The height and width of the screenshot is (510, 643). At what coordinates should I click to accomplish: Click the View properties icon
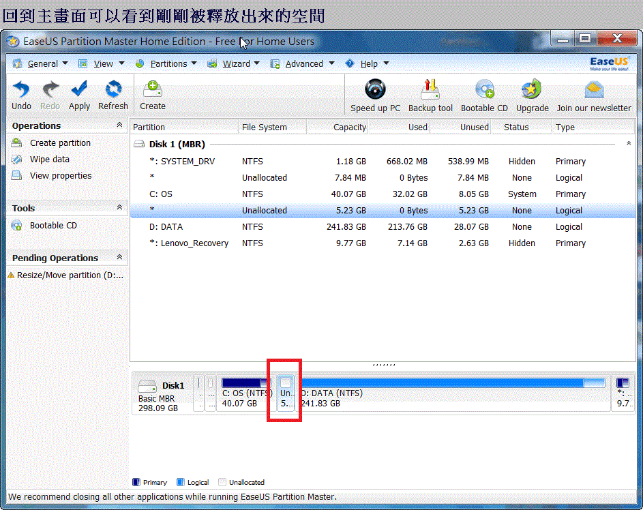(17, 175)
